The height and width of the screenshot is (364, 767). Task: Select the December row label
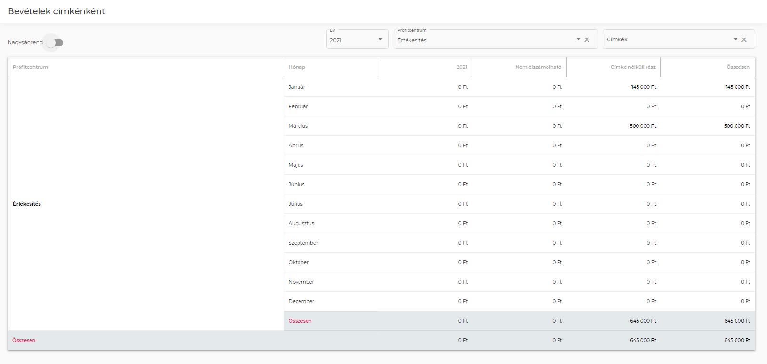click(301, 302)
